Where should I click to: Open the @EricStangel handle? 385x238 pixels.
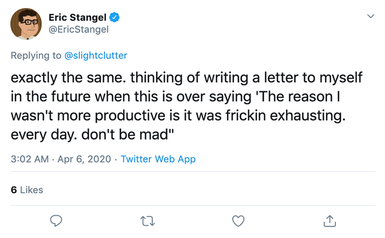tap(78, 30)
